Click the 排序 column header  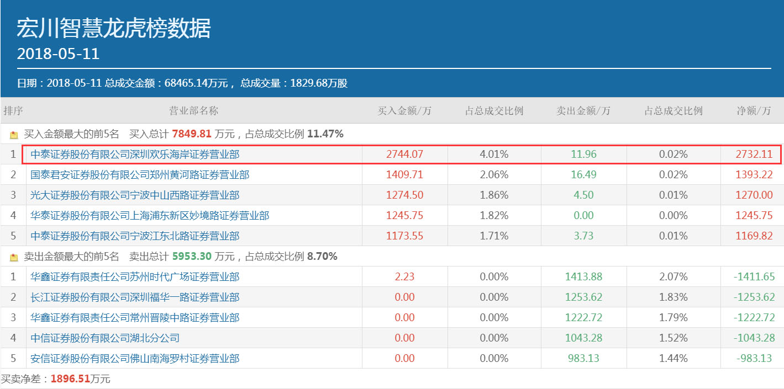(13, 111)
